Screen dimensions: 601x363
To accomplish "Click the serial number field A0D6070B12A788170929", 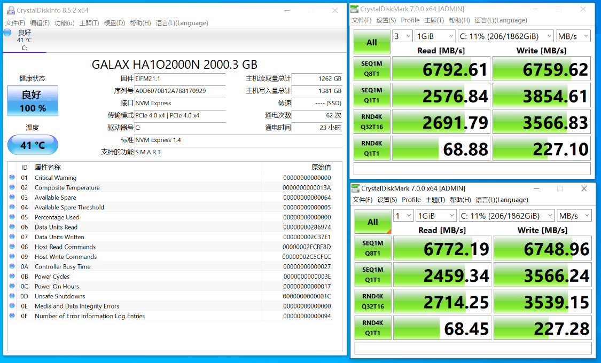I will [x=179, y=91].
